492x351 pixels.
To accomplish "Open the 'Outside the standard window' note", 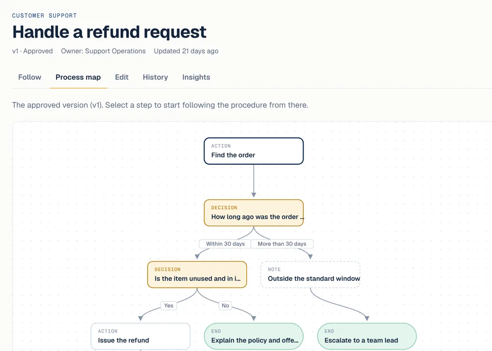I will coord(310,275).
